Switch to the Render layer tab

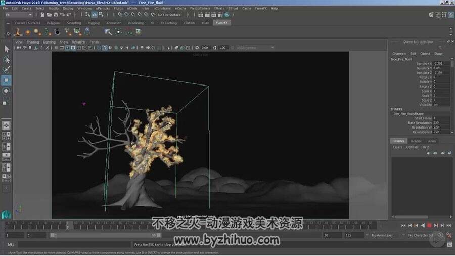416,141
